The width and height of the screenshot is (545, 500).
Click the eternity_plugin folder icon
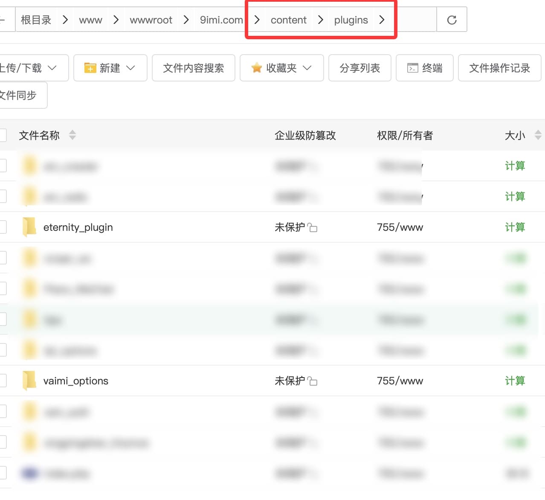coord(29,227)
